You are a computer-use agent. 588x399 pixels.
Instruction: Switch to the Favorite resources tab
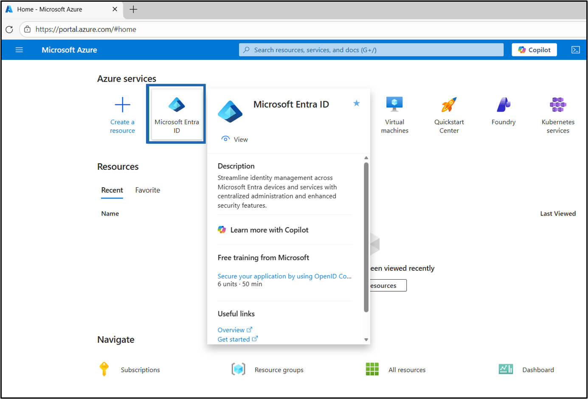pyautogui.click(x=148, y=190)
